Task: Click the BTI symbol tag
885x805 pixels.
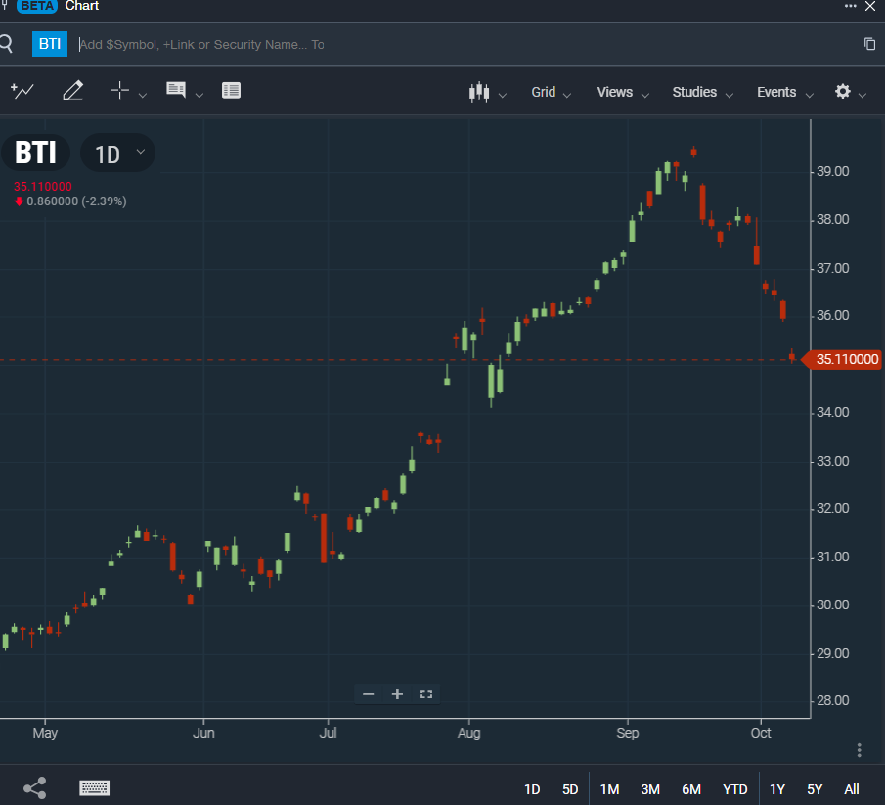Action: [50, 44]
